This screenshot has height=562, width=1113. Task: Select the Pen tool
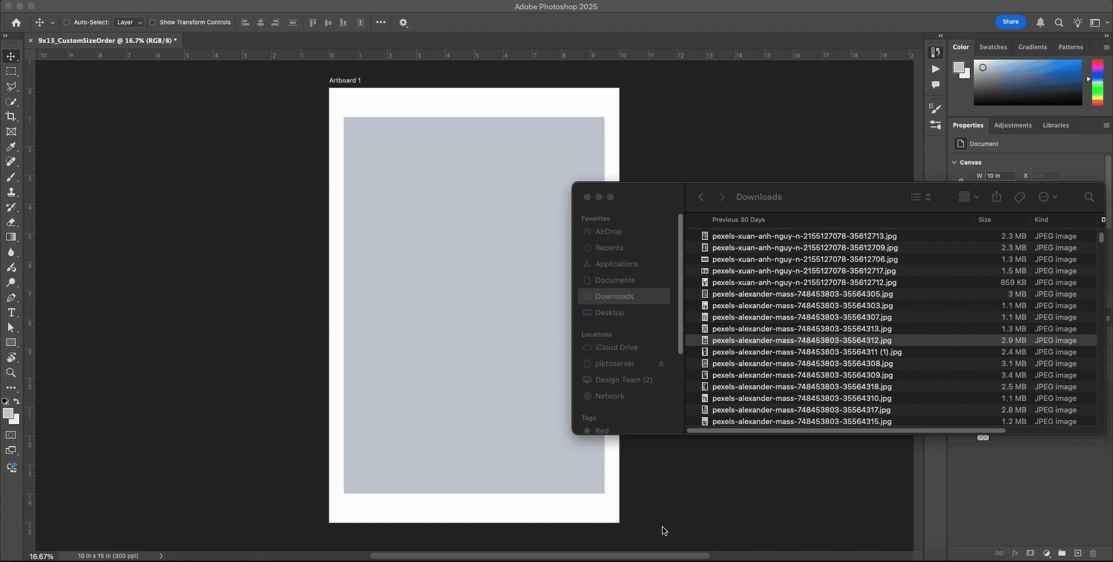(11, 297)
